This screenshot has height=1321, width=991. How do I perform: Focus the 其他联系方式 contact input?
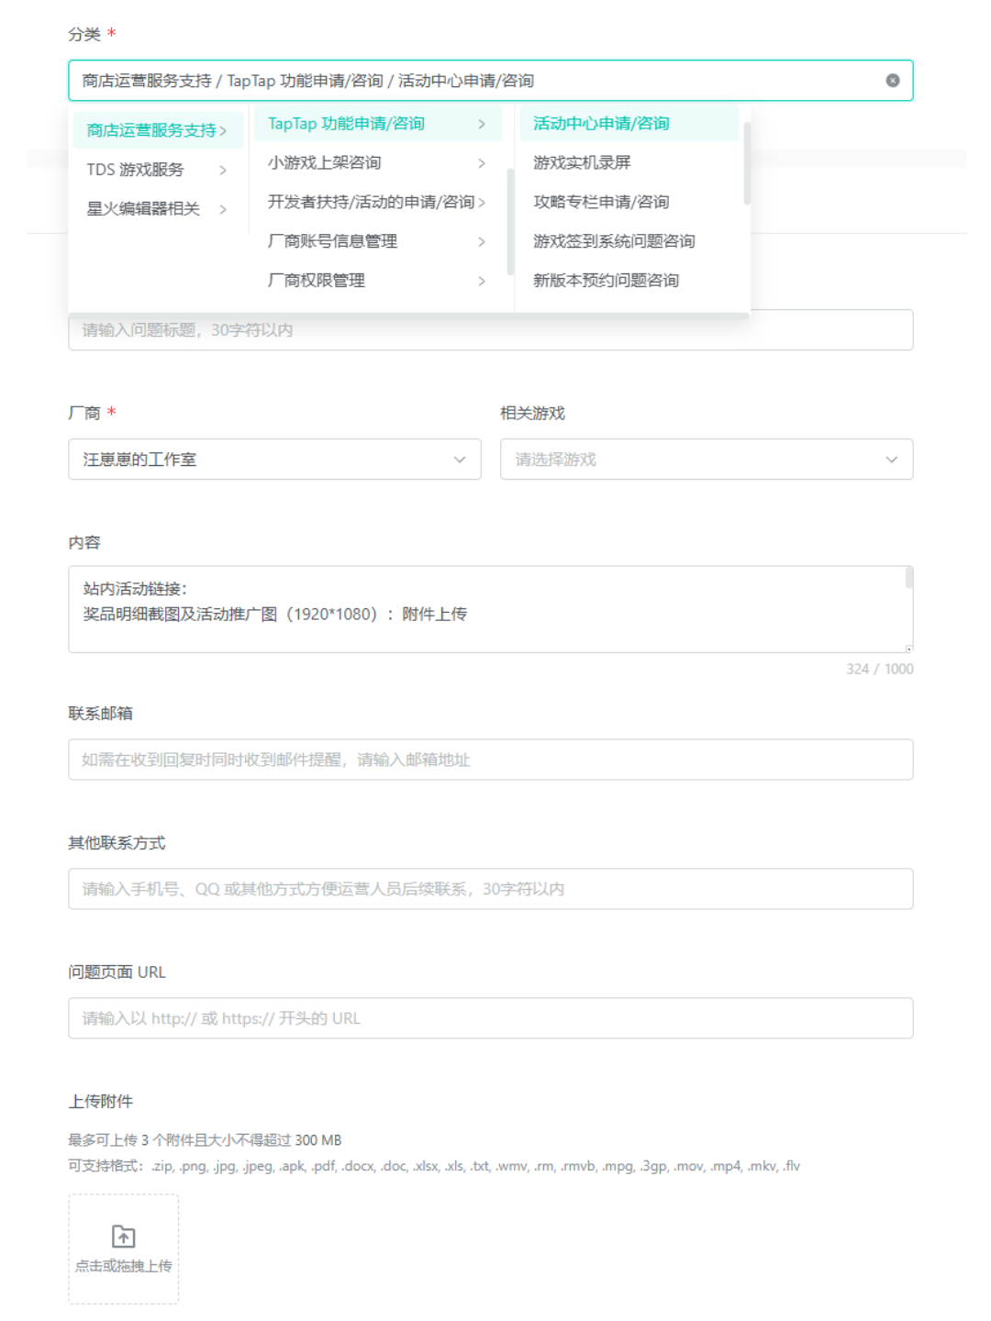pyautogui.click(x=490, y=889)
